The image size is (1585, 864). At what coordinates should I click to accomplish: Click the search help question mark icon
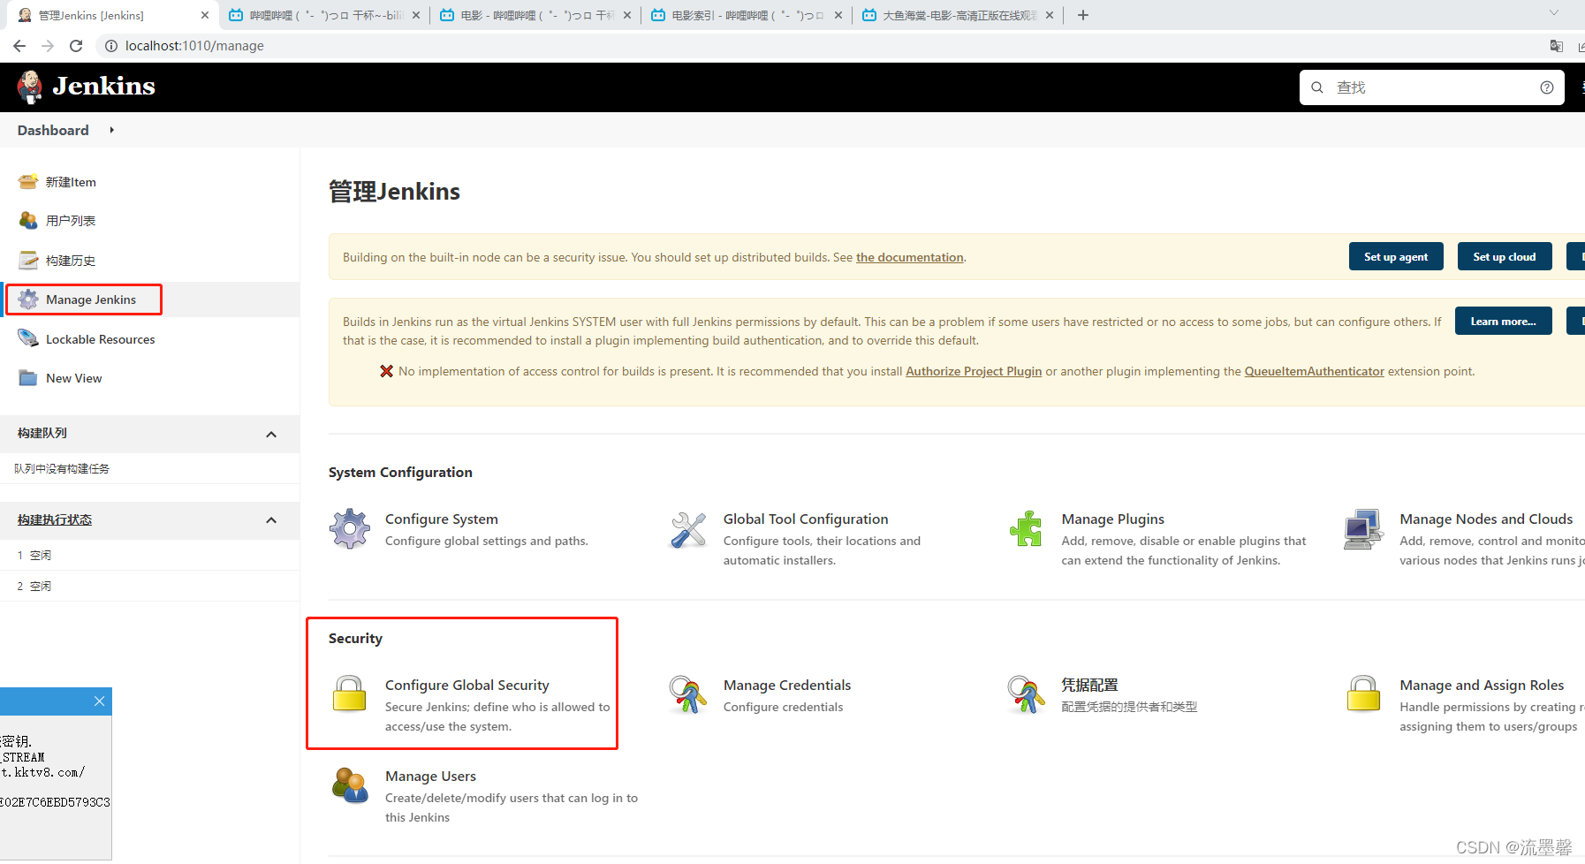[1546, 87]
